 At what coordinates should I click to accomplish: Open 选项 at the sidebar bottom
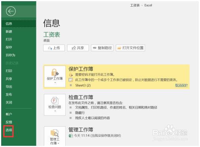9,130
